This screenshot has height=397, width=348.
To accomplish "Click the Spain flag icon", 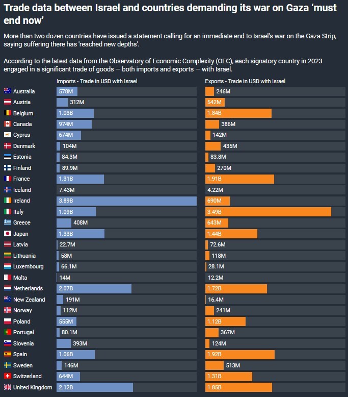I will [x=7, y=354].
